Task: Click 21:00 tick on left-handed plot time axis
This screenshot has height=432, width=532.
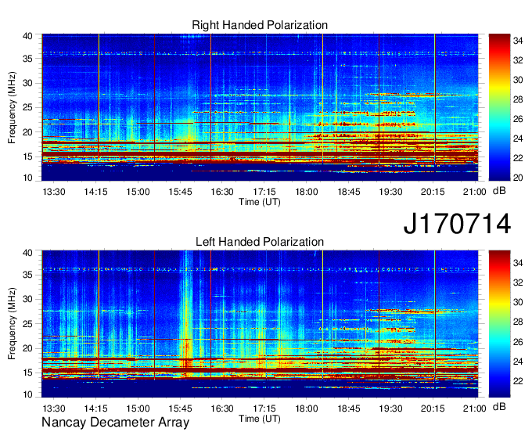Action: [475, 409]
